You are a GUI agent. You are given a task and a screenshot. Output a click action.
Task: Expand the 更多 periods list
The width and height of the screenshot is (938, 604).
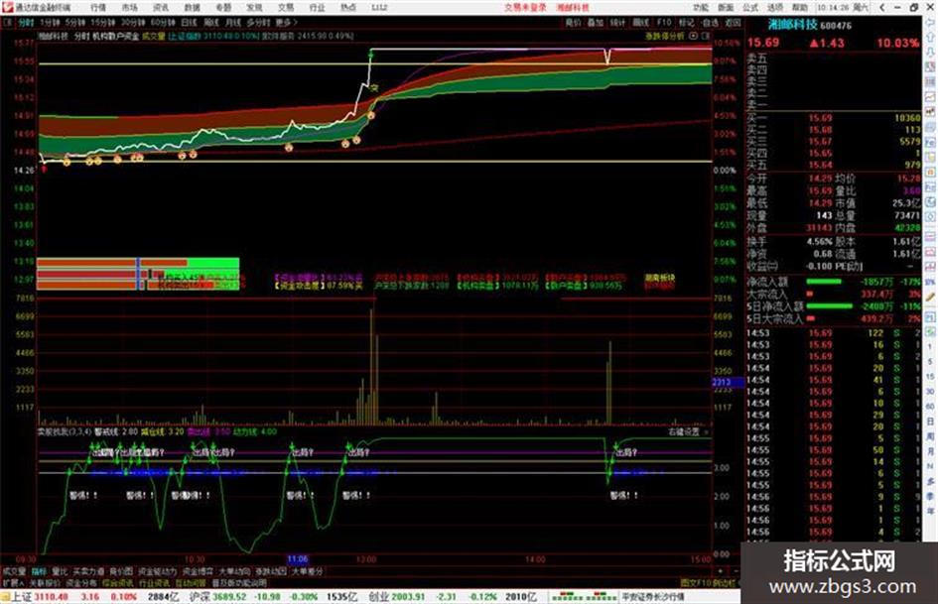[286, 22]
